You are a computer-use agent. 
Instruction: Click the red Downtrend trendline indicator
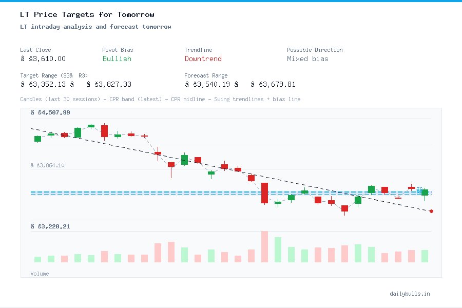[x=203, y=59]
